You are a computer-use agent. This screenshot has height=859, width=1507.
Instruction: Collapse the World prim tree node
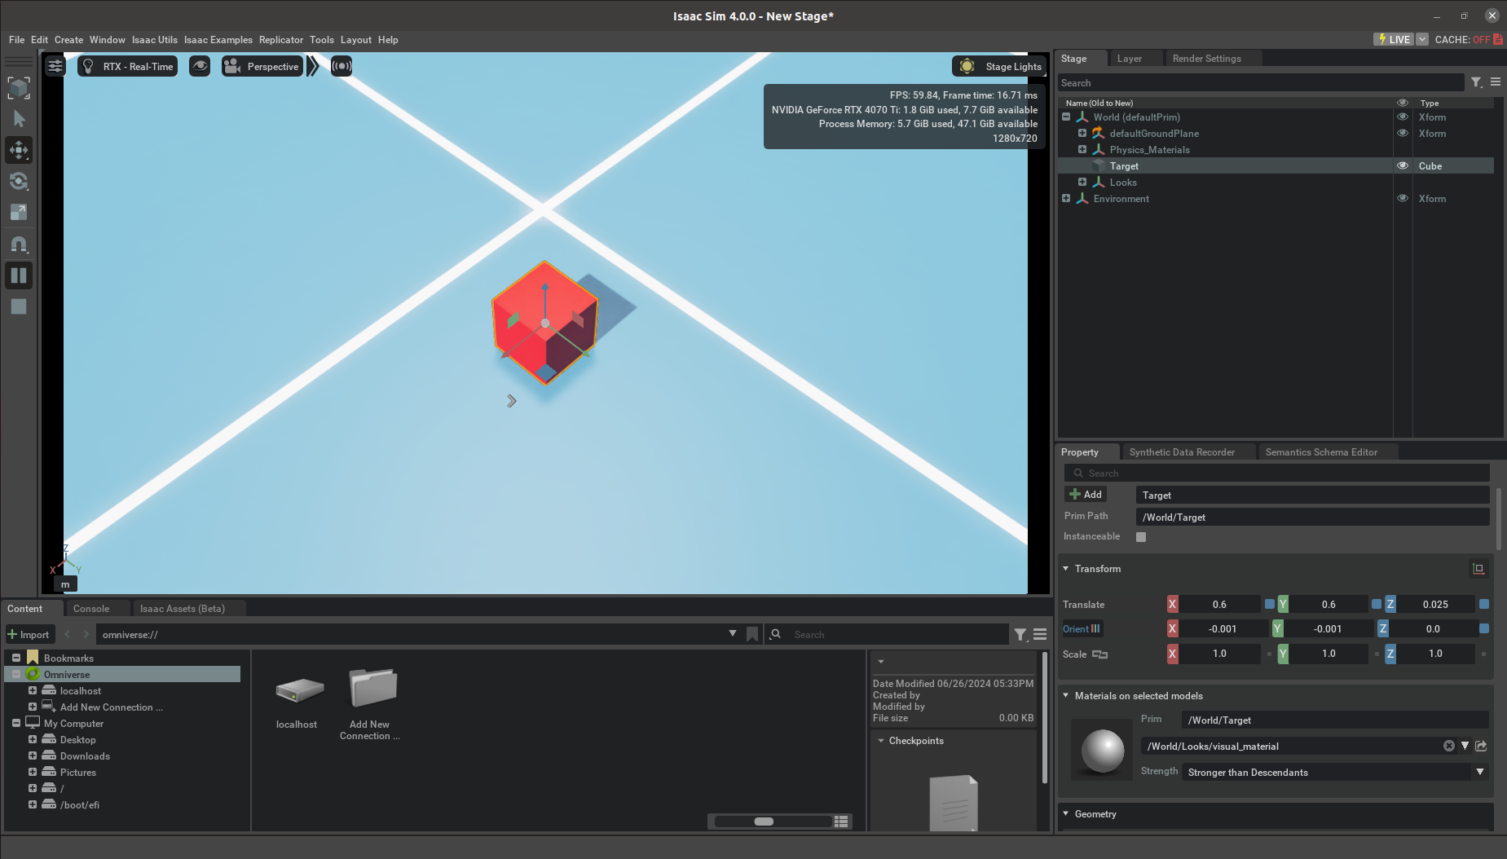pos(1066,117)
